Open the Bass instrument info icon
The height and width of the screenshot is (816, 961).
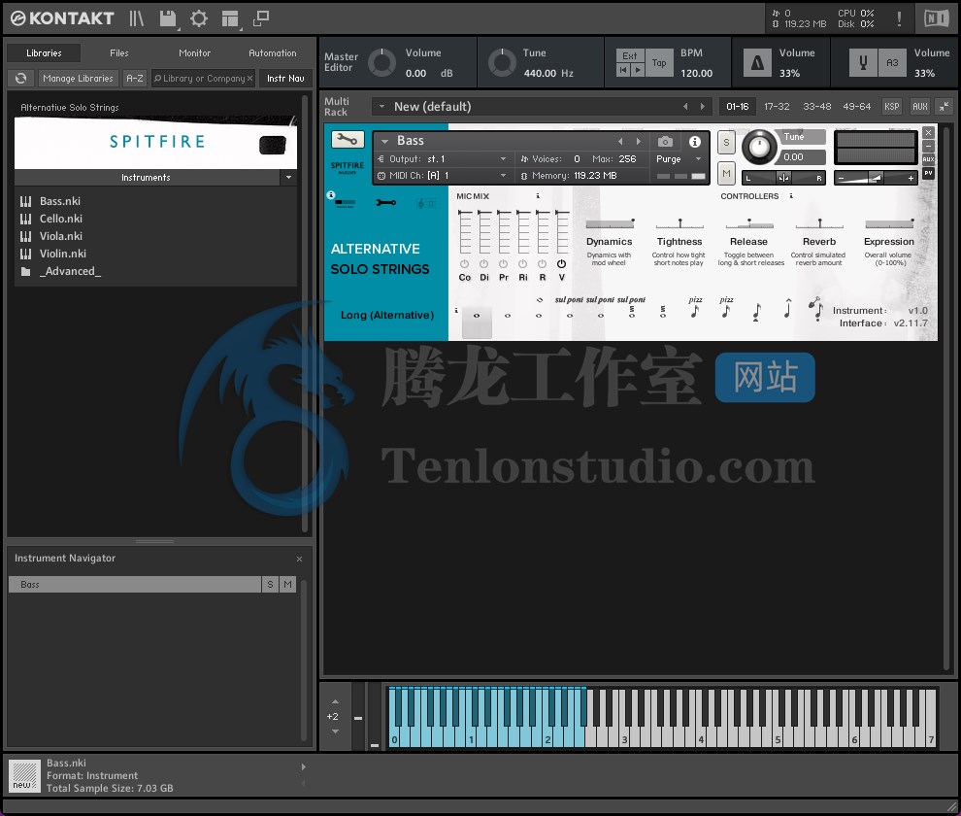coord(694,142)
